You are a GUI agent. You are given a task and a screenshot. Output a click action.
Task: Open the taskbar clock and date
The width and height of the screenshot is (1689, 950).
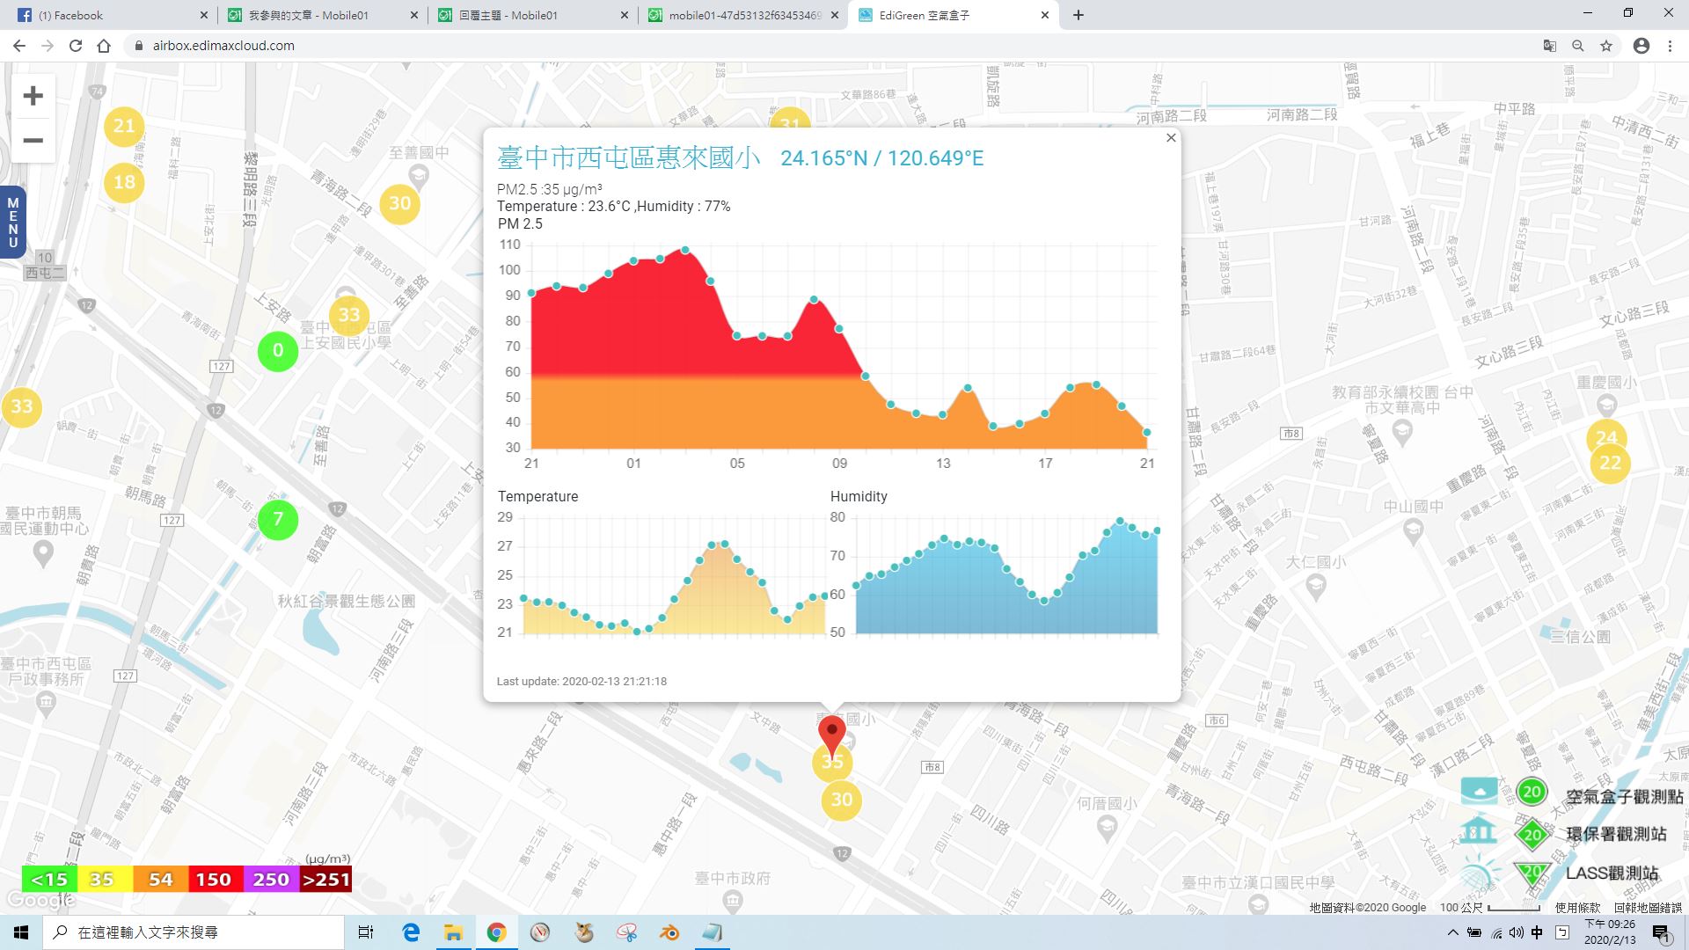pos(1610,932)
